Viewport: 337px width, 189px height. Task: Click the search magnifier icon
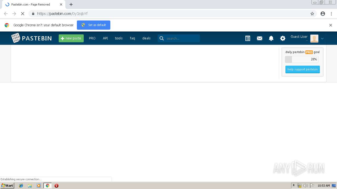(162, 38)
